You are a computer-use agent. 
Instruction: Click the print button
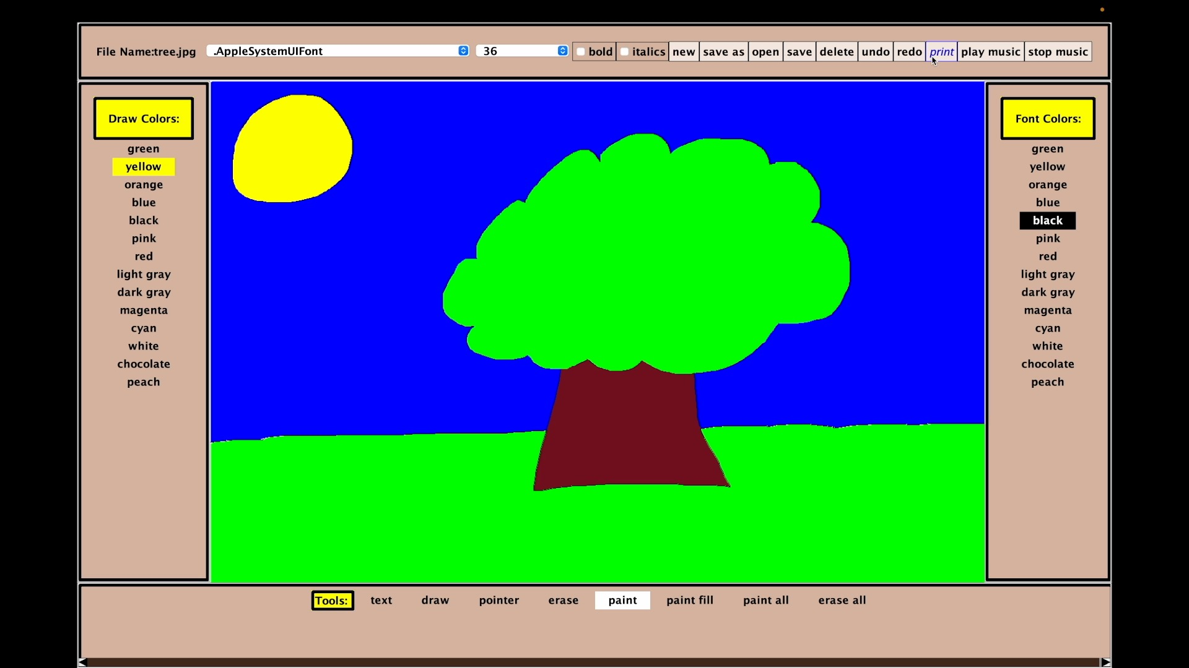pyautogui.click(x=941, y=52)
